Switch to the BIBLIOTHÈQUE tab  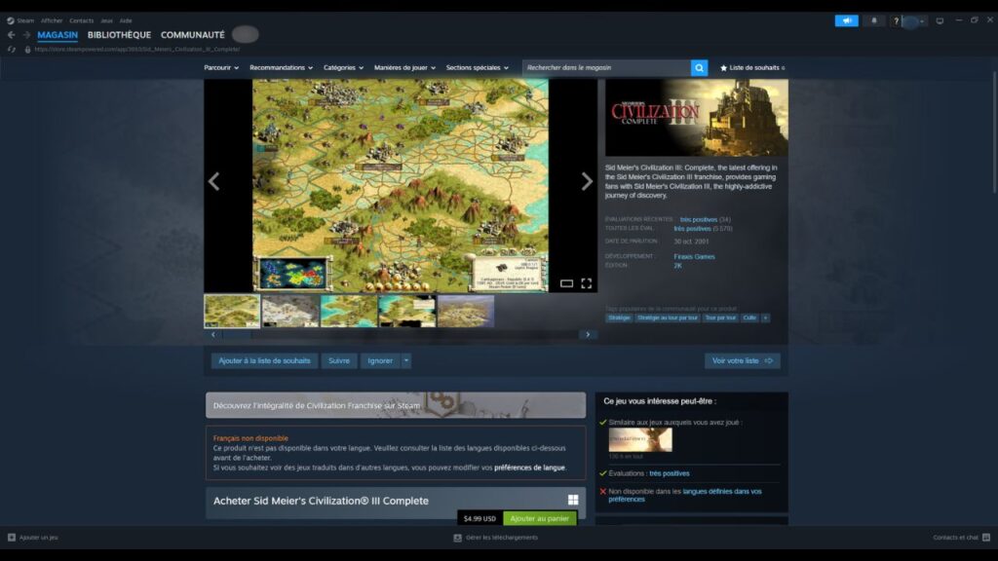(x=119, y=35)
